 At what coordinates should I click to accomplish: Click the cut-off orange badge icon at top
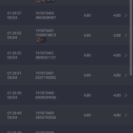(44, 1)
